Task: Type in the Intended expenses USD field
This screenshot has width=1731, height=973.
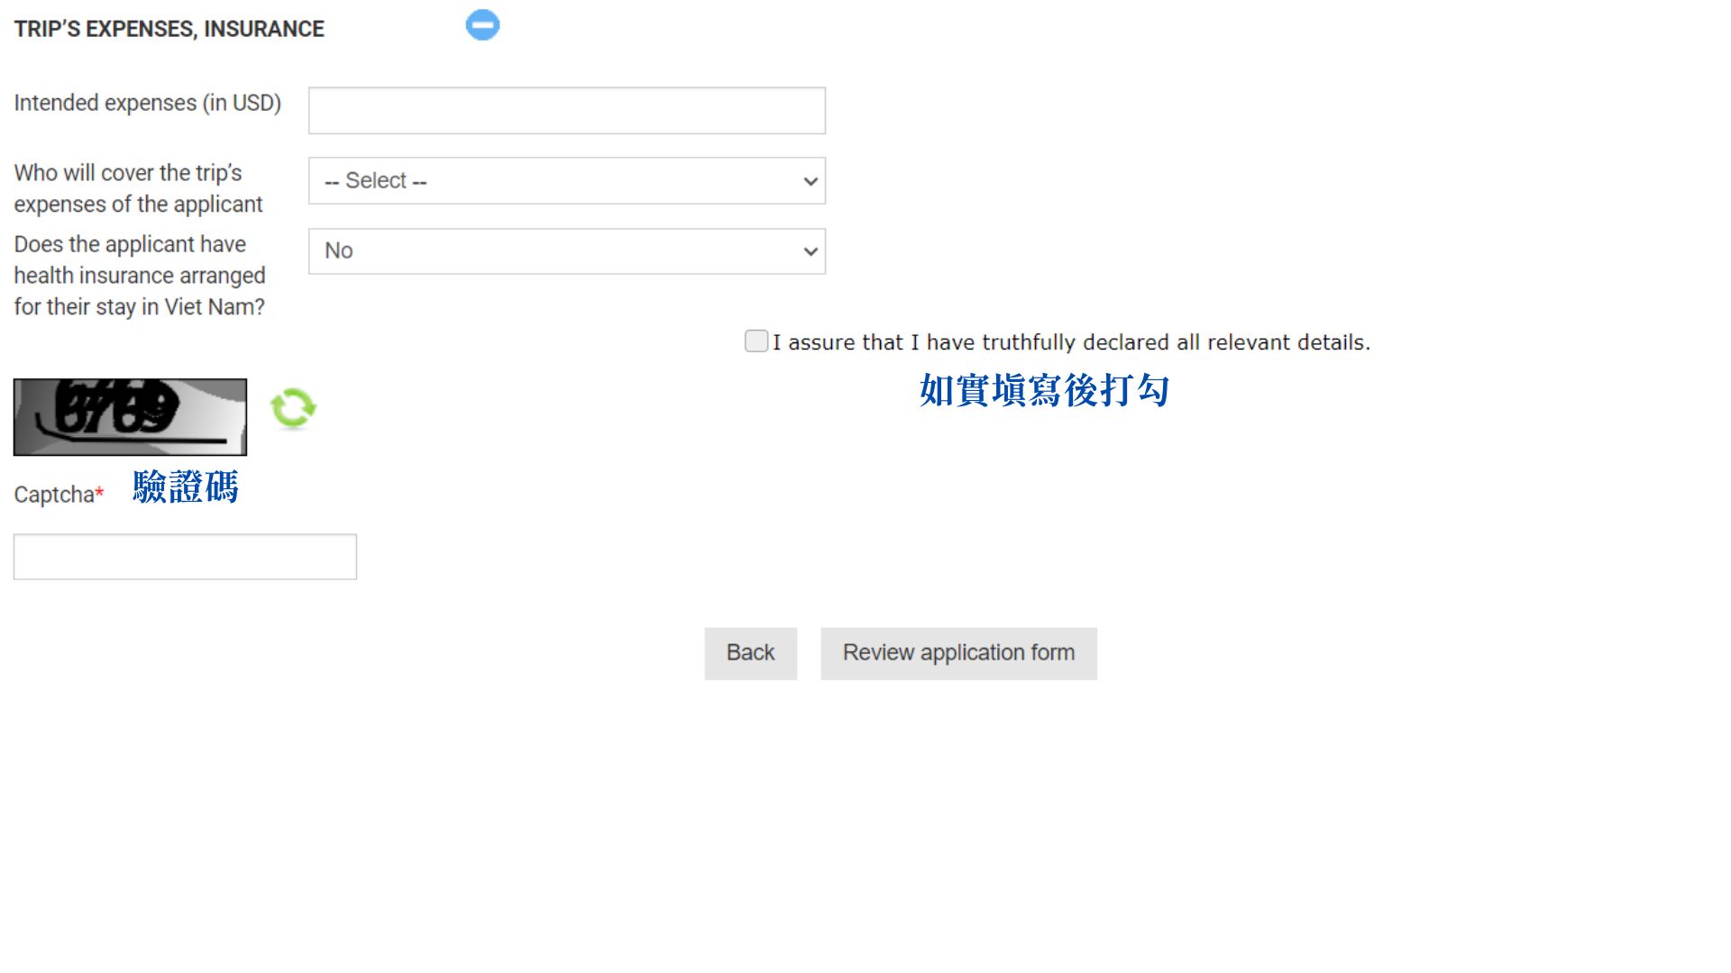Action: (x=567, y=109)
